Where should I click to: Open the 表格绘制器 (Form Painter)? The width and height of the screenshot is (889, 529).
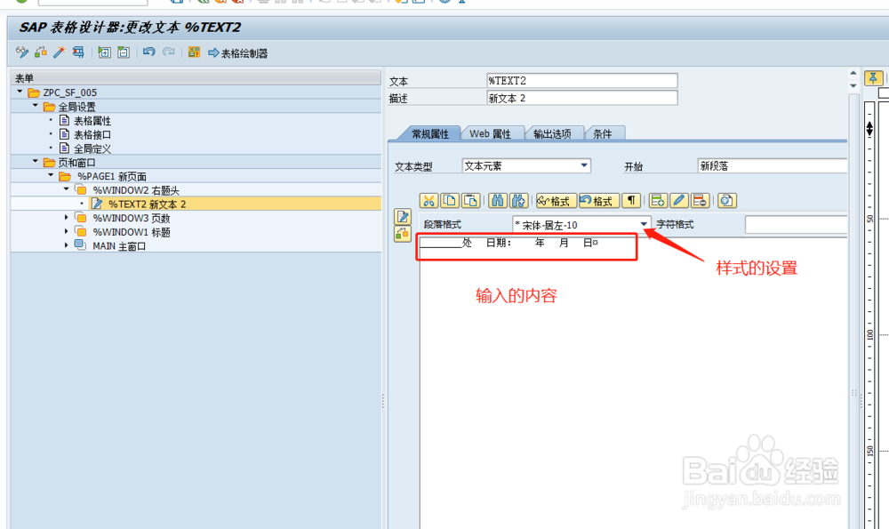point(240,52)
